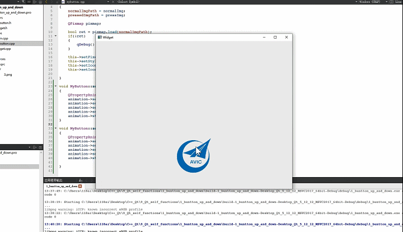This screenshot has height=232, width=403.
Task: Go to previous item in output pane
Action: click(86, 180)
